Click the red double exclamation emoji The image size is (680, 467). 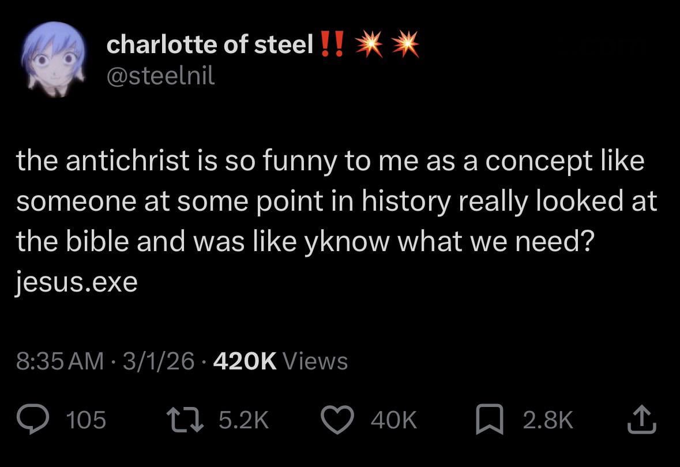click(333, 44)
